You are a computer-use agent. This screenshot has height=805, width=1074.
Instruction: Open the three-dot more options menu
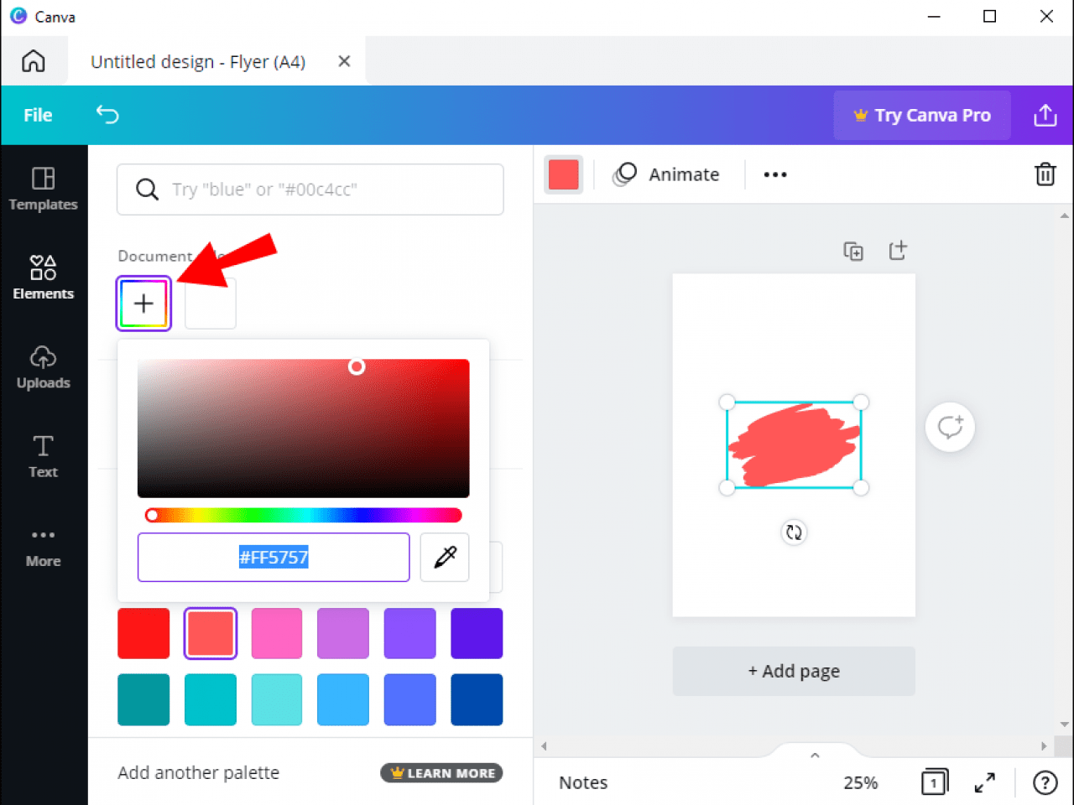point(775,174)
